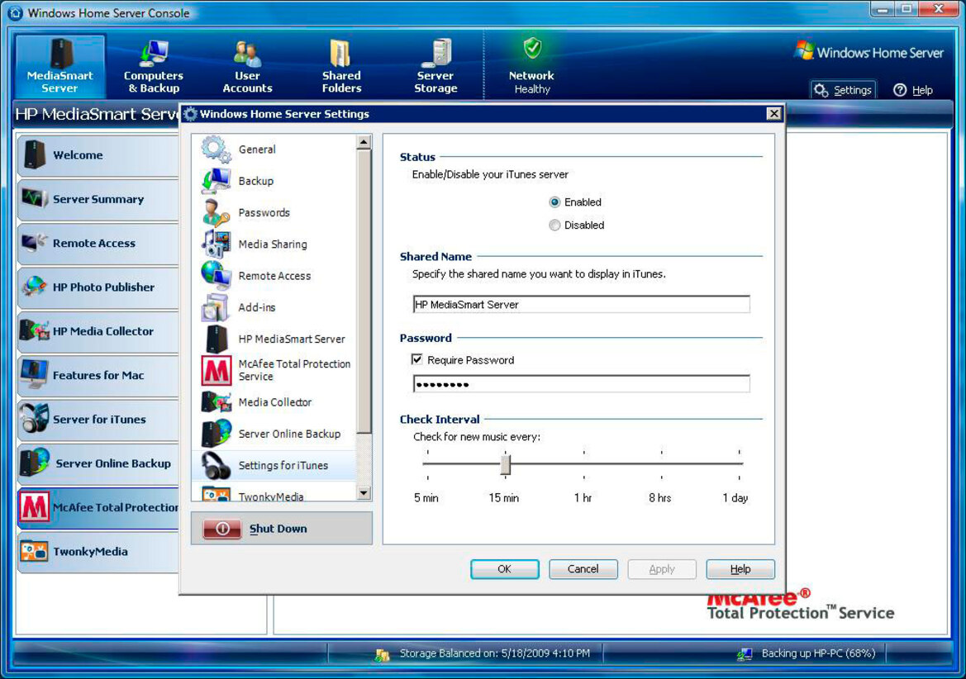Click the dialog Help button

[740, 569]
